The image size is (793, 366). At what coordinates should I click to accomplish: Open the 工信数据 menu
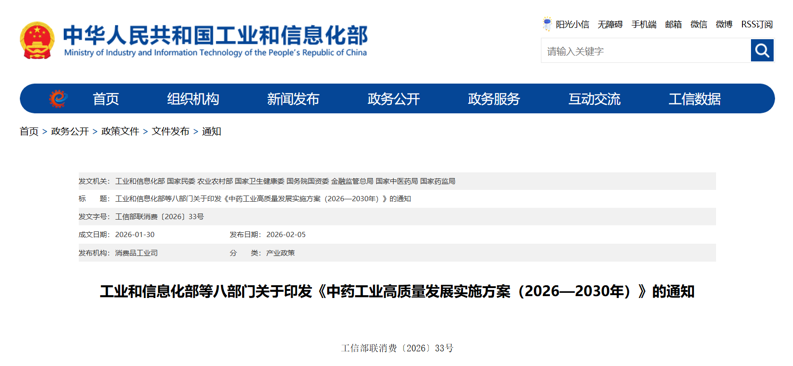pyautogui.click(x=694, y=99)
